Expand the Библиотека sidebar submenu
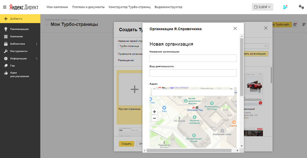Image resolution: width=307 pixels, height=158 pixels. (37, 44)
